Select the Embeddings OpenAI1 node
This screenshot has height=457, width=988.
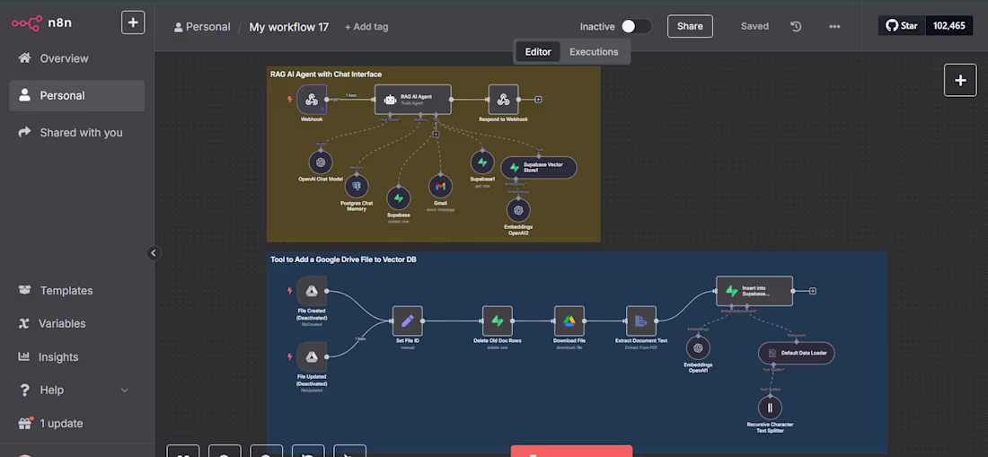[698, 348]
